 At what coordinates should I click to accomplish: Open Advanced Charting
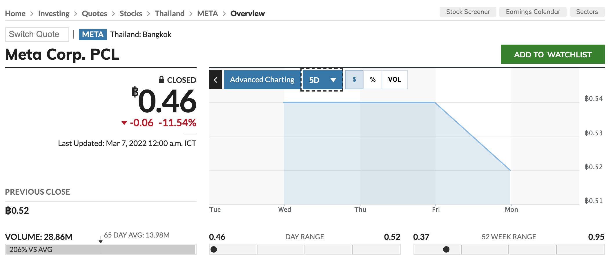(x=262, y=80)
